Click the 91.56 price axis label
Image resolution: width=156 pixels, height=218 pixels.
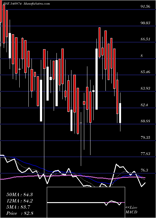coord(145,7)
